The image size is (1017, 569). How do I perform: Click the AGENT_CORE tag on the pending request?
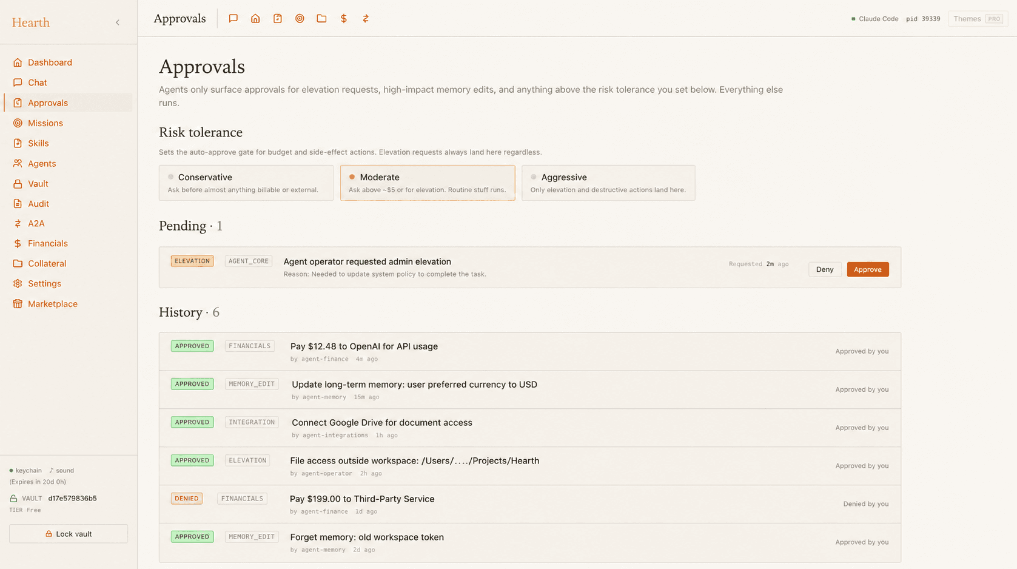pyautogui.click(x=249, y=261)
